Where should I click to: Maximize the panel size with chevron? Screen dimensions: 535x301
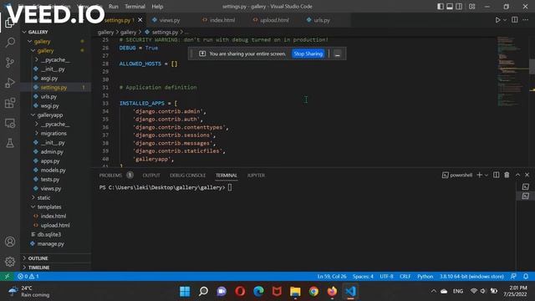(517, 175)
